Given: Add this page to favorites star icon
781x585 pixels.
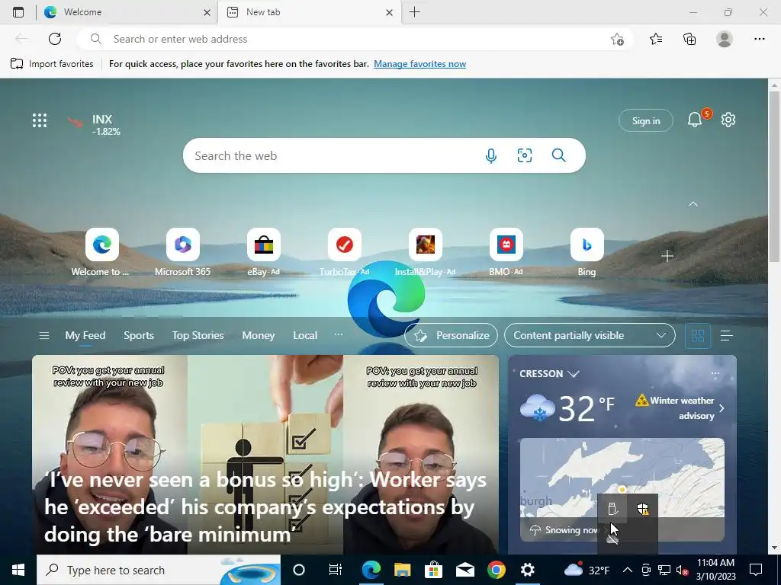Looking at the screenshot, I should click(617, 39).
